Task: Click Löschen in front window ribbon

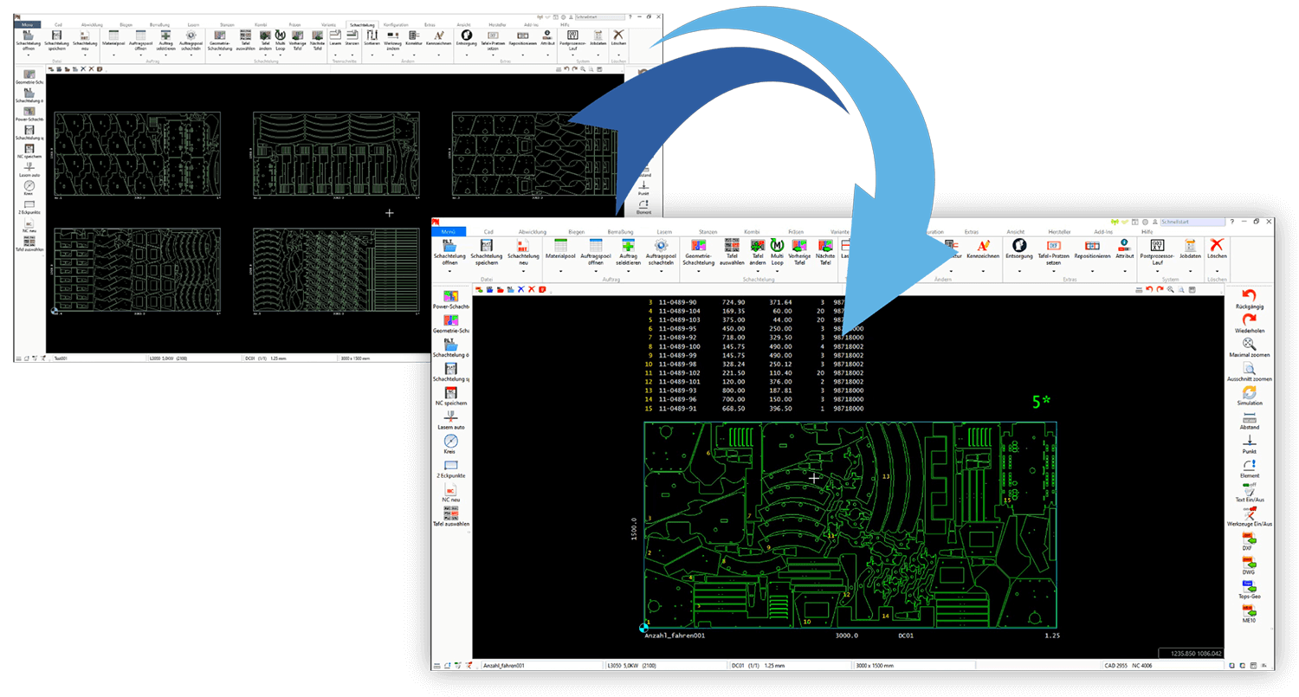Action: pos(1217,248)
